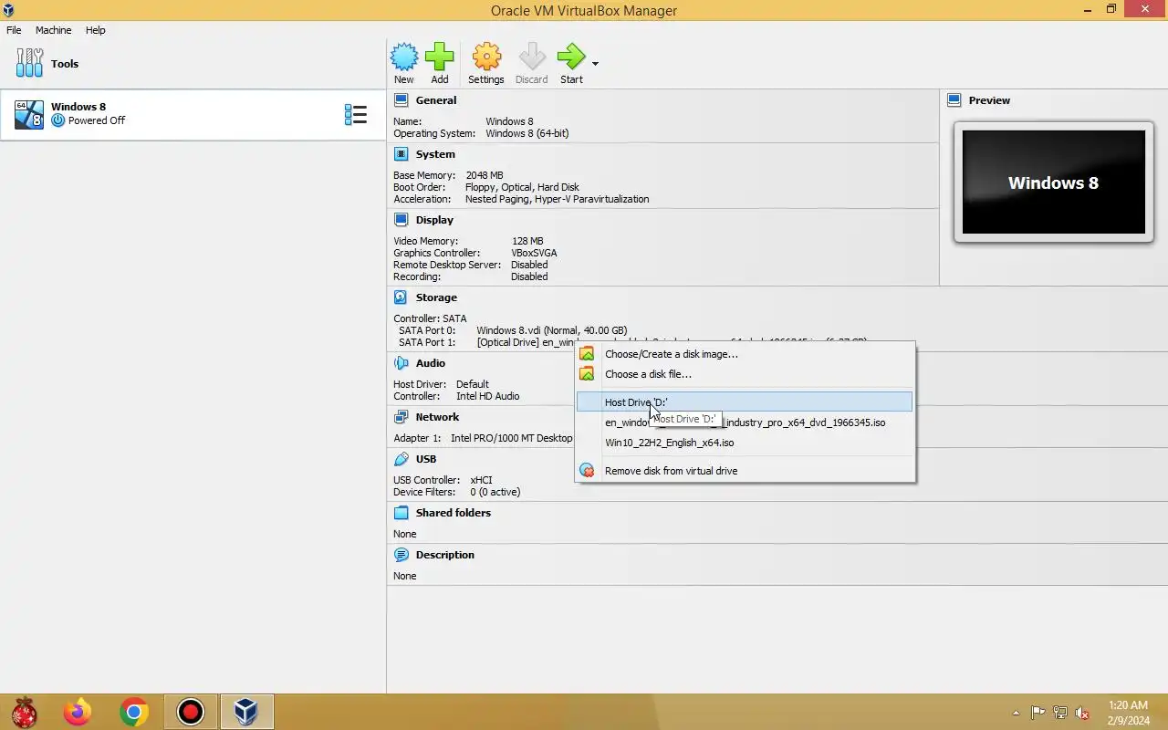Show hidden tray icons arrow
Viewport: 1168px width, 730px height.
tap(1017, 713)
